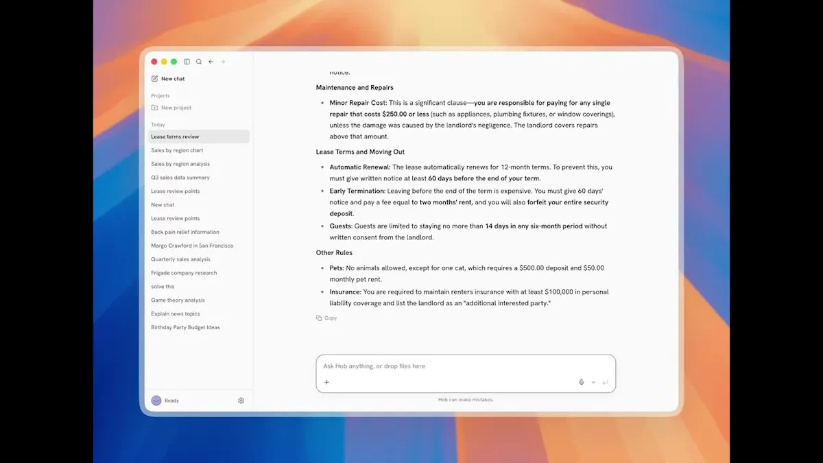Click the Early Termination label

click(357, 191)
